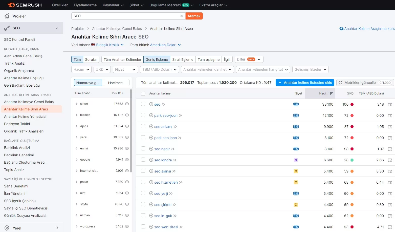Click SEO section icon in sidebar
The image size is (395, 232).
[7, 28]
